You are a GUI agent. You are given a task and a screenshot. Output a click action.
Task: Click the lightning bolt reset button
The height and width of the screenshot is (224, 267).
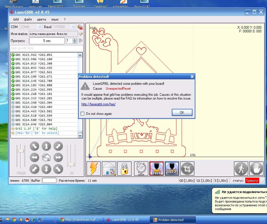coord(94,168)
